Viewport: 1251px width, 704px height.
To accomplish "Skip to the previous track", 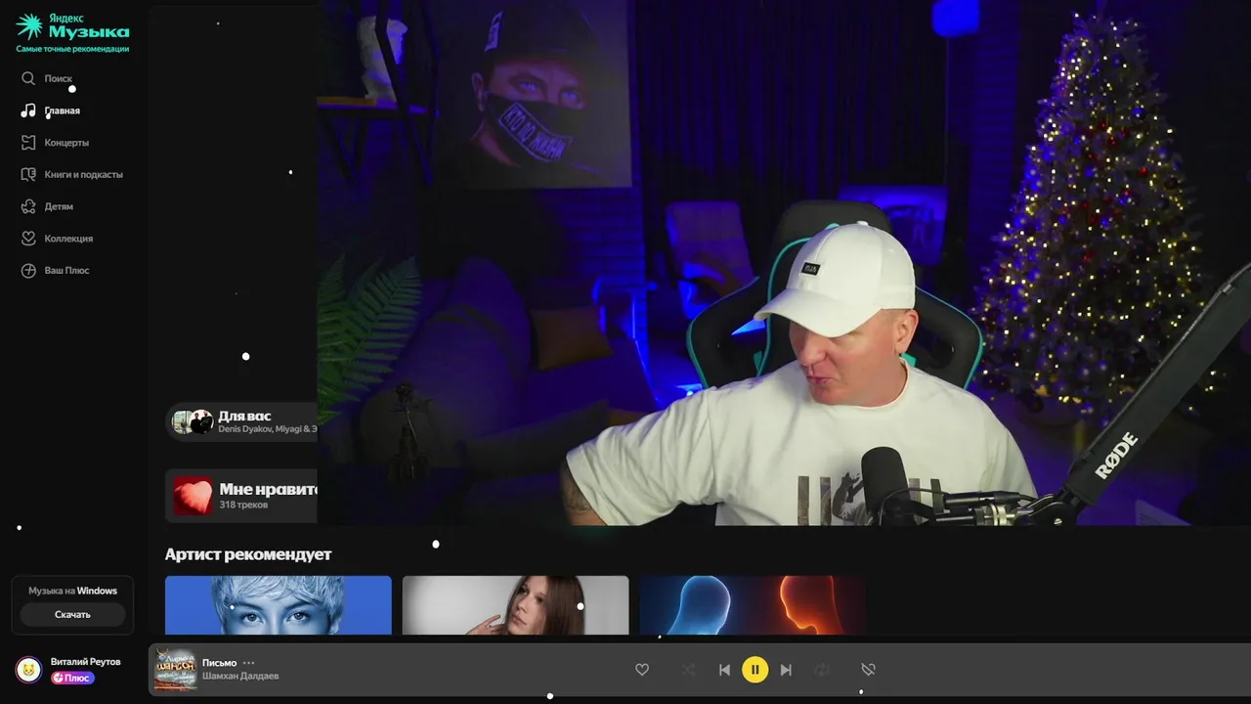I will [724, 670].
